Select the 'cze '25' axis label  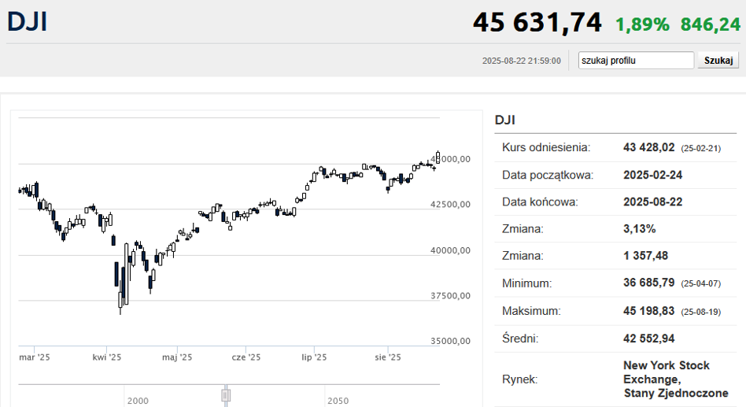pyautogui.click(x=246, y=357)
